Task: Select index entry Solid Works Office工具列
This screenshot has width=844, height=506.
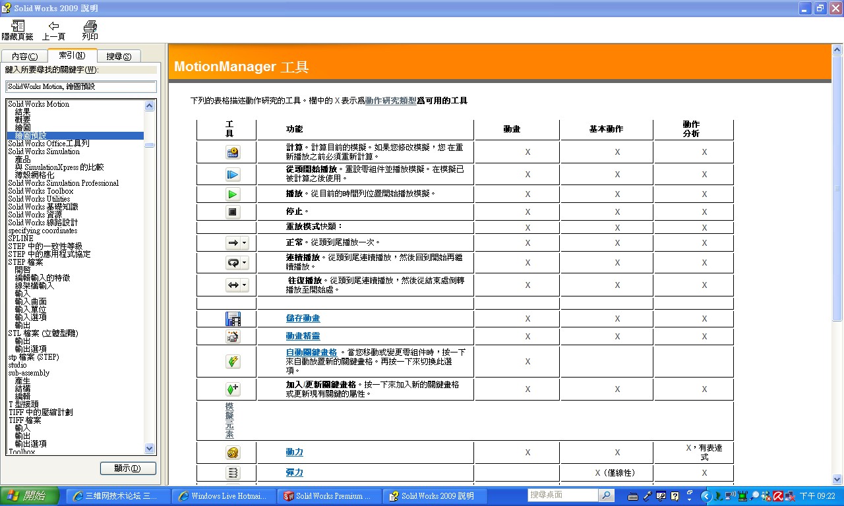Action: 48,144
